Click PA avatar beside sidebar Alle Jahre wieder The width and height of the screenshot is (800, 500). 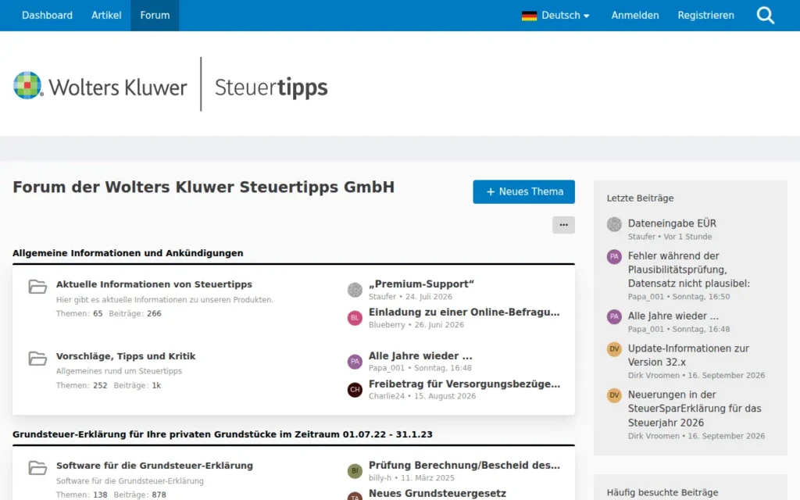(x=614, y=317)
